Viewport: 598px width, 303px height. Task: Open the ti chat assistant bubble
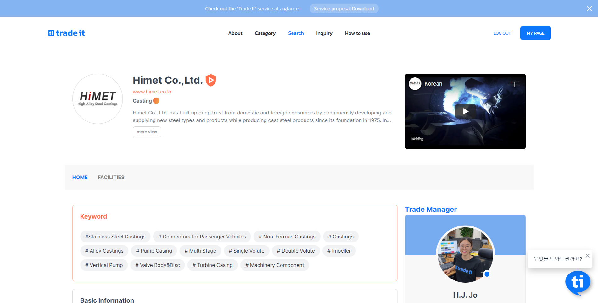[x=578, y=282]
